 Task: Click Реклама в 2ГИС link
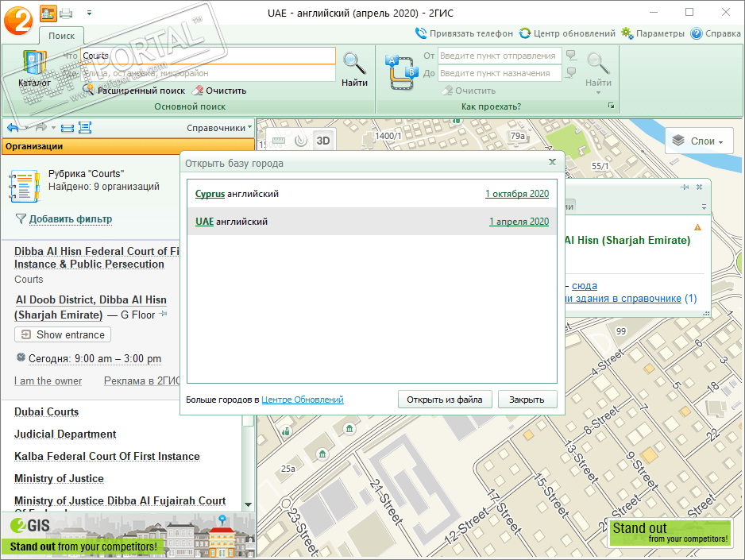(x=142, y=381)
